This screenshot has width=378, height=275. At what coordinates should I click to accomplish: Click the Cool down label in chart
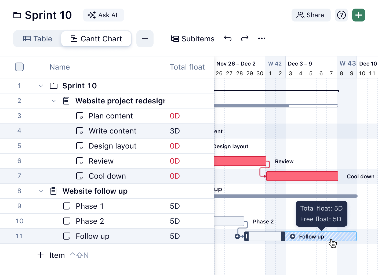click(361, 176)
